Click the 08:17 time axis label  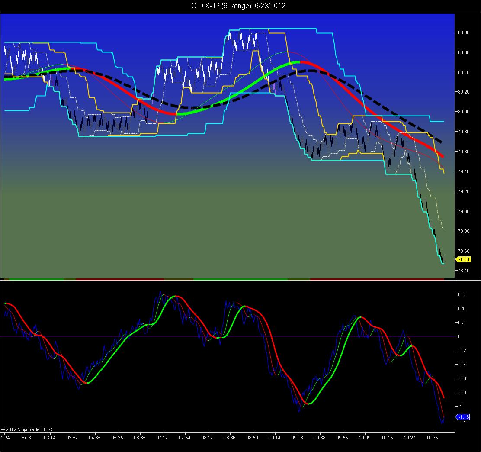207,438
